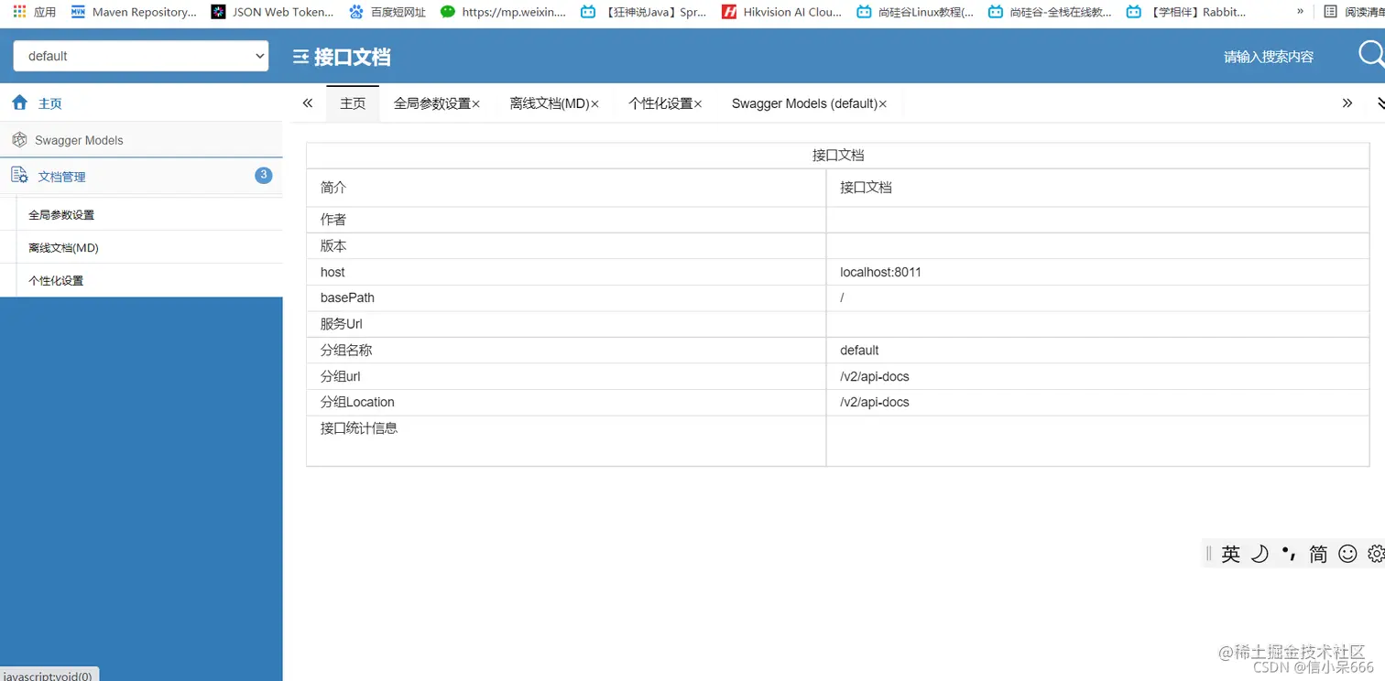Click the basePath row label
1385x681 pixels.
[x=347, y=297]
